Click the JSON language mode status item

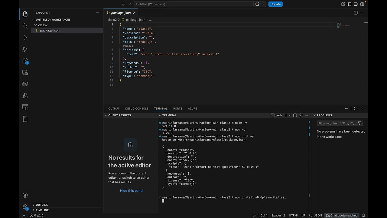tap(316, 216)
